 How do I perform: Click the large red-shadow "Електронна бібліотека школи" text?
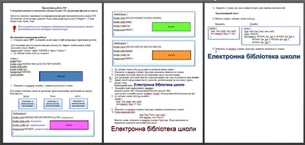153,129
